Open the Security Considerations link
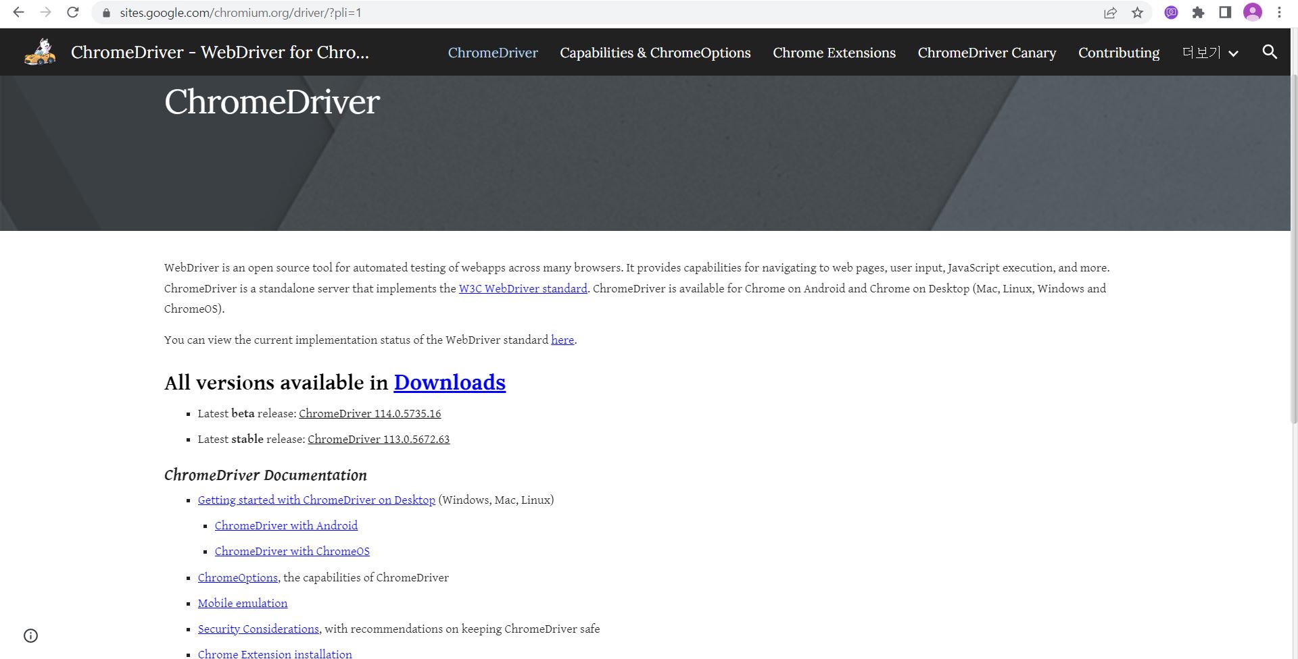This screenshot has height=659, width=1298. [258, 629]
